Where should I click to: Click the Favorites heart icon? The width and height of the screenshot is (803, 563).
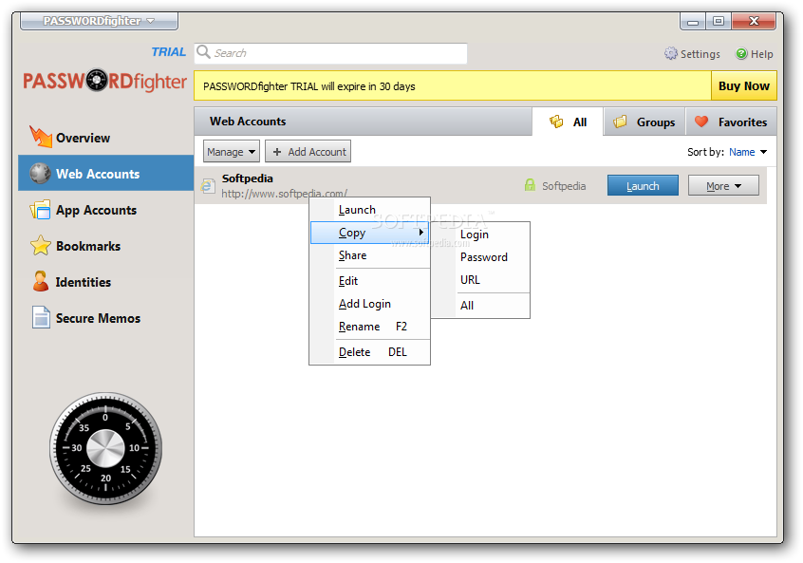click(x=701, y=122)
